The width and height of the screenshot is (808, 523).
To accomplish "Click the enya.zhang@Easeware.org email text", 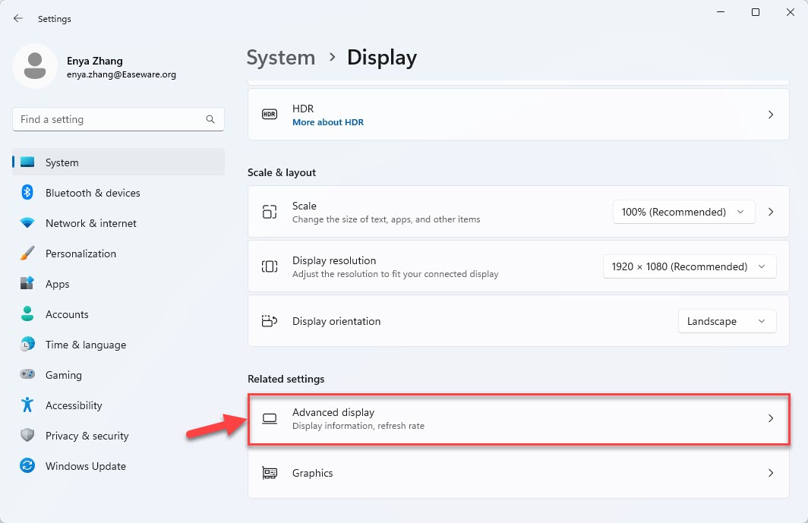I will [122, 74].
